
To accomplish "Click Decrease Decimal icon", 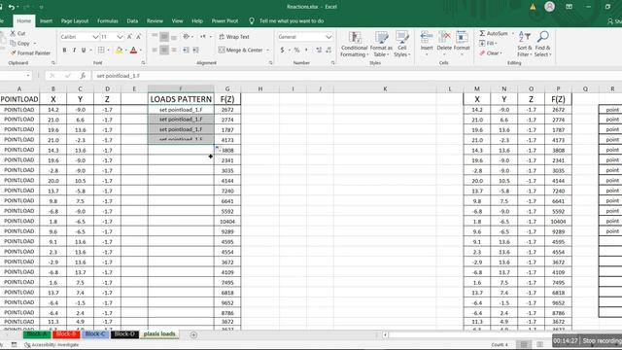I will 328,50.
